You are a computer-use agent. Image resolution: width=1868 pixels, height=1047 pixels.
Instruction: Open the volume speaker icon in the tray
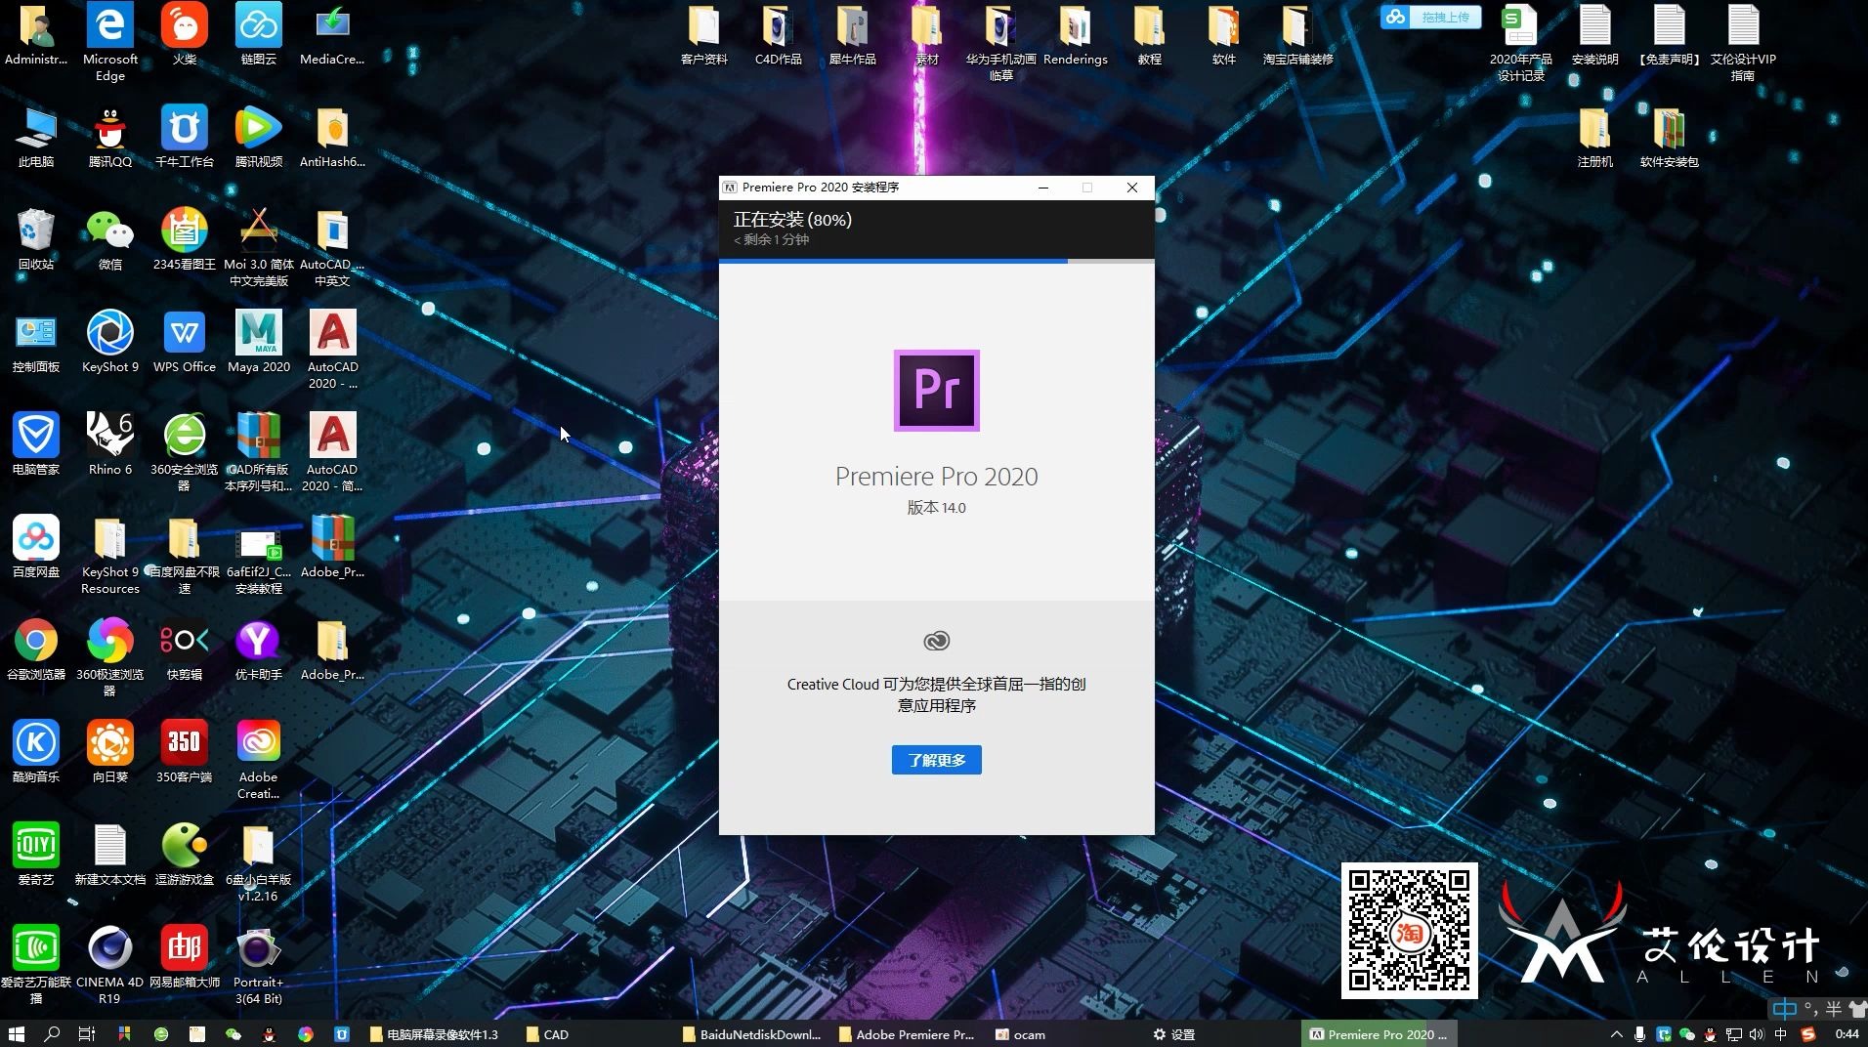(1757, 1034)
